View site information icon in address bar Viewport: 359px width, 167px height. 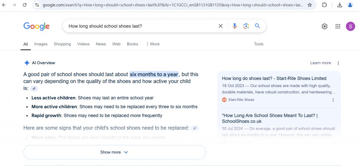37,5
